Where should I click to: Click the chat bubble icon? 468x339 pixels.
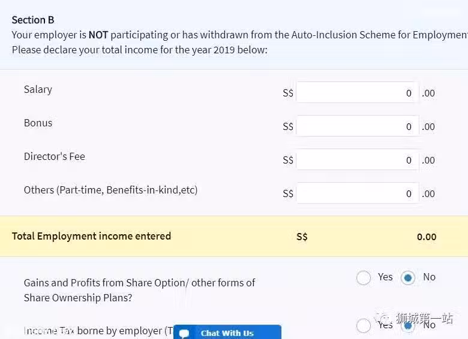pyautogui.click(x=184, y=334)
